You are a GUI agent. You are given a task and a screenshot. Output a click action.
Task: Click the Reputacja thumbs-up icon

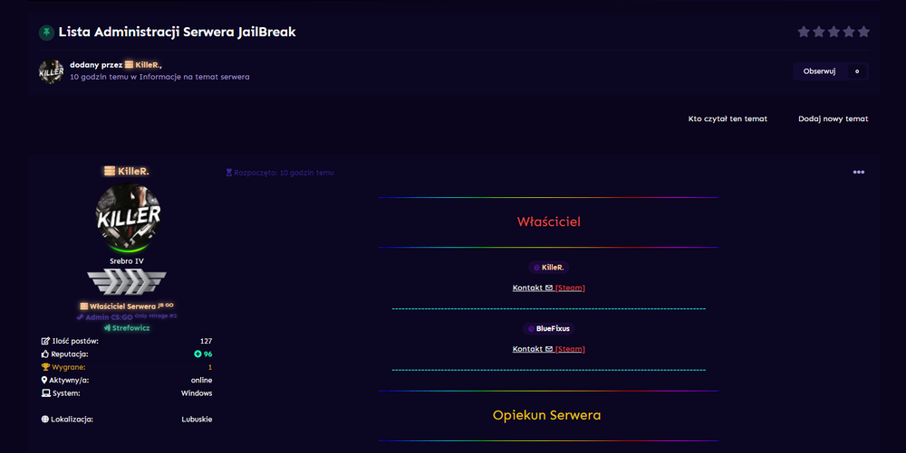[45, 354]
